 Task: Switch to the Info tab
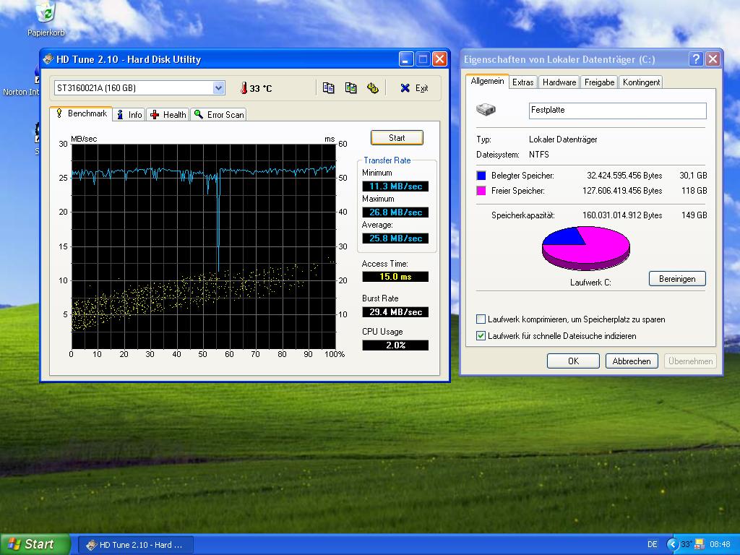129,115
